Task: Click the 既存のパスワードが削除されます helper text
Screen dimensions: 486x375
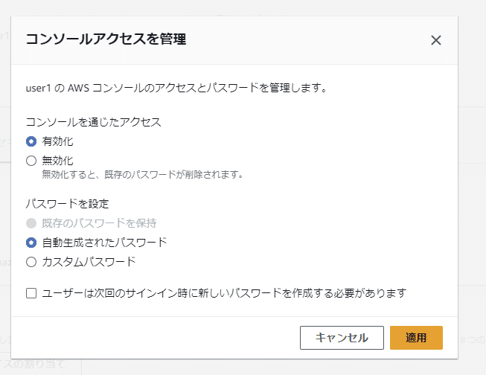Action: pyautogui.click(x=142, y=175)
